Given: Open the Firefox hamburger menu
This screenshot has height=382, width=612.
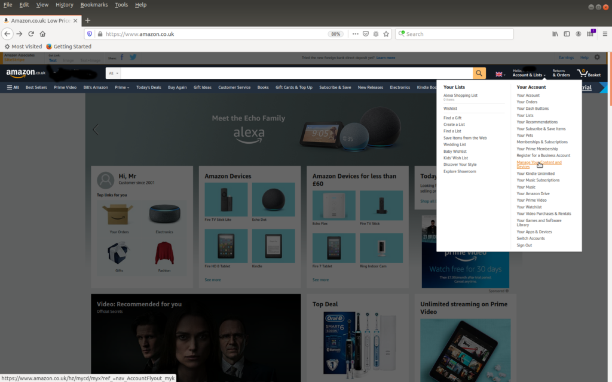Looking at the screenshot, I should click(605, 34).
